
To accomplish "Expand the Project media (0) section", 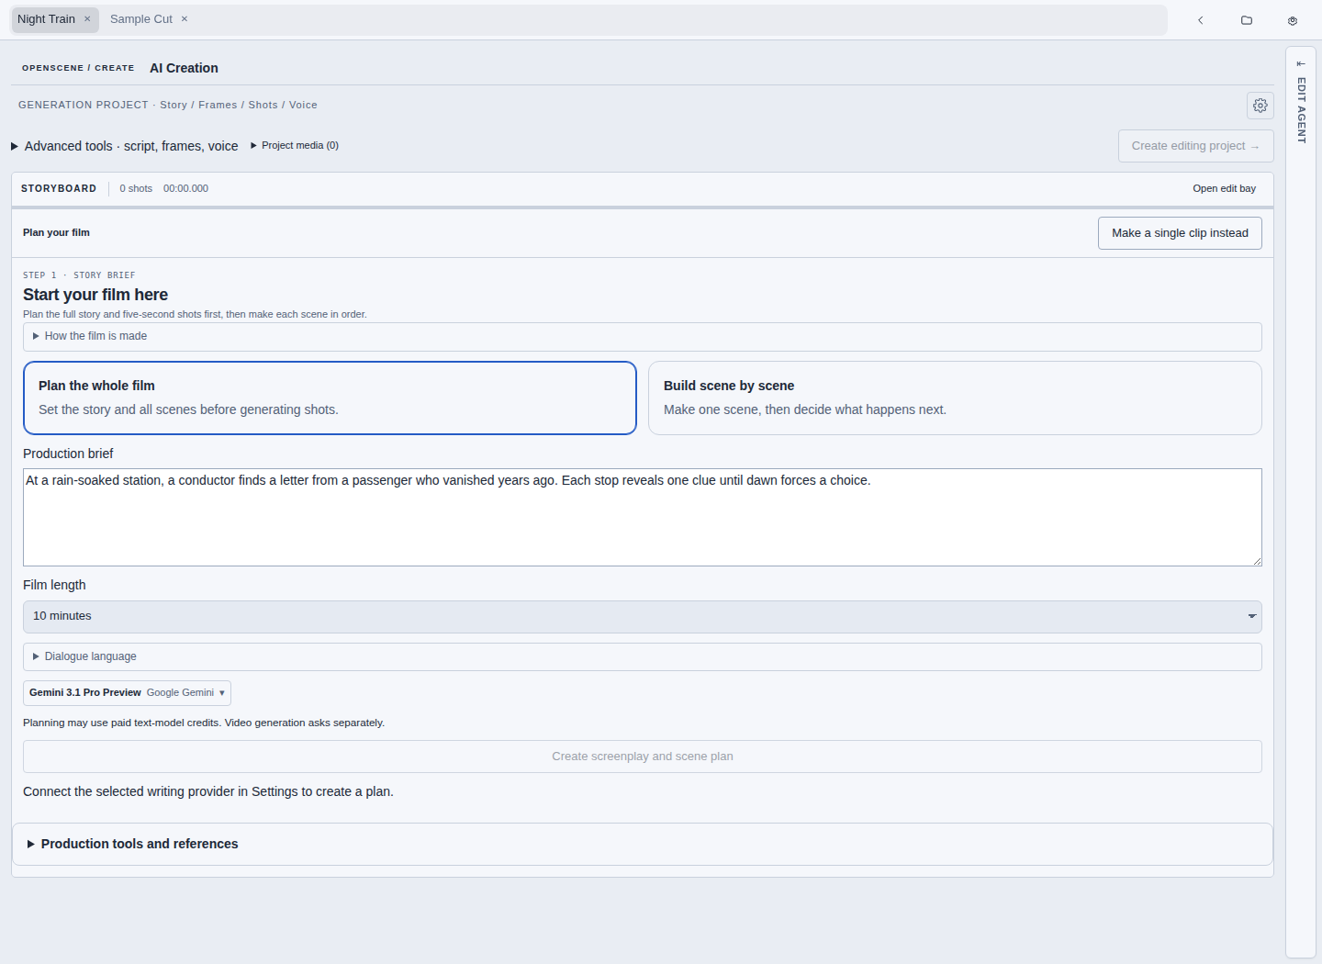I will click(295, 145).
